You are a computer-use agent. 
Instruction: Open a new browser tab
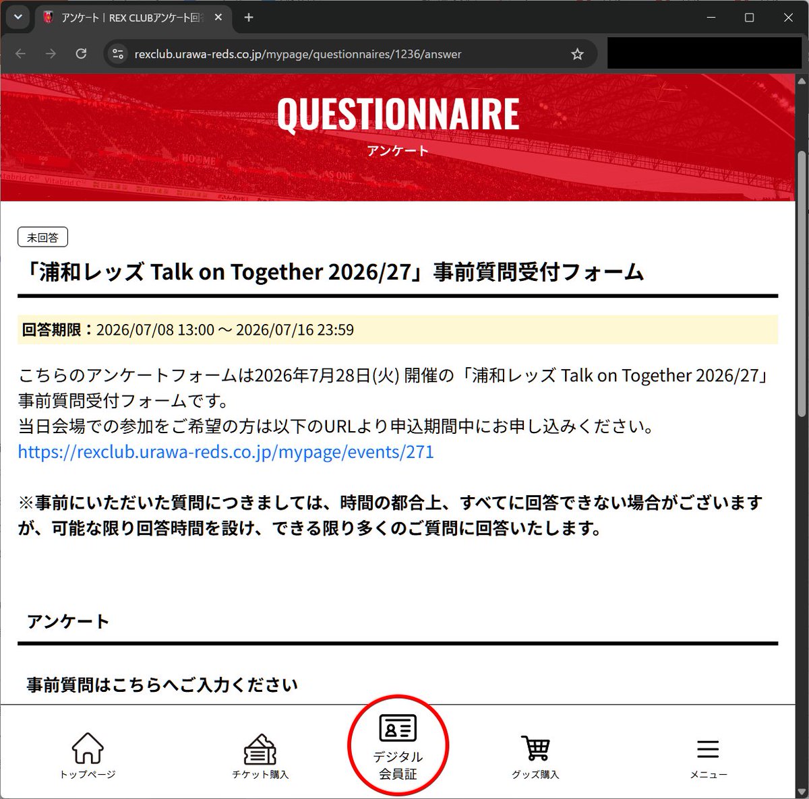tap(249, 18)
